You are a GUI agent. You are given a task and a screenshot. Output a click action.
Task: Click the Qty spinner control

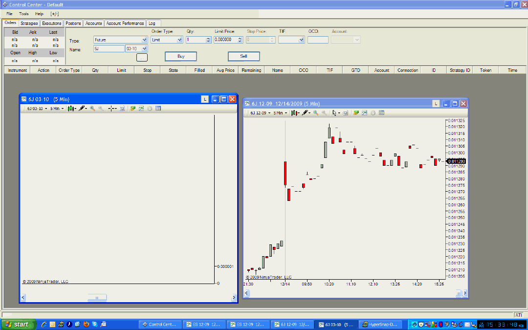tap(208, 40)
